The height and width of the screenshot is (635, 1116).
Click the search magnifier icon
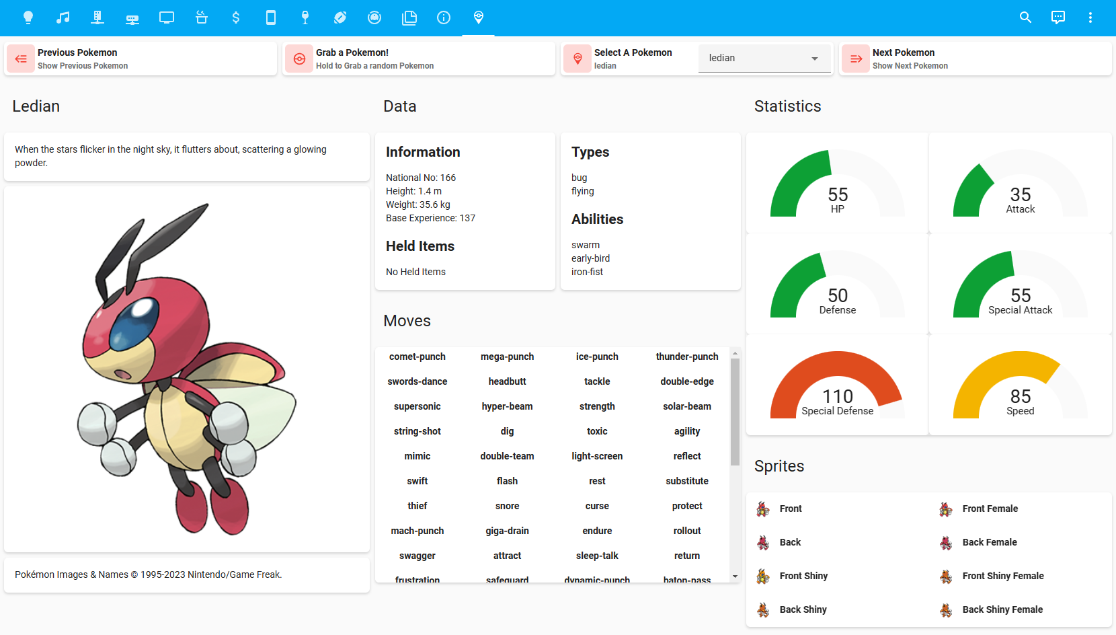[1025, 17]
